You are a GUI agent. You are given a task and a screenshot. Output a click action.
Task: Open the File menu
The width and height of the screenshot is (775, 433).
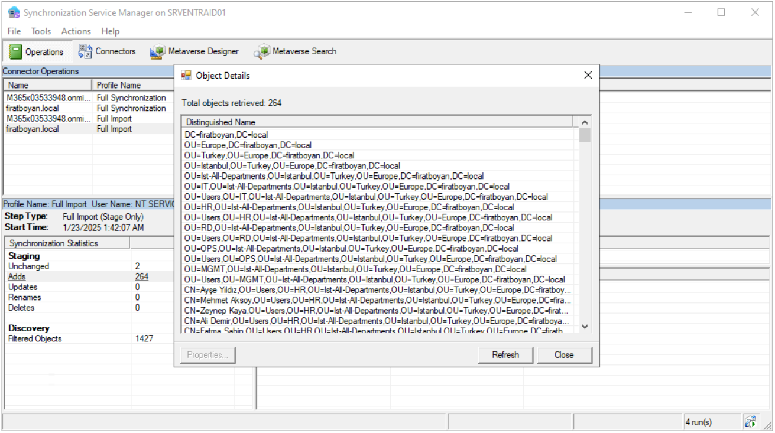click(x=14, y=31)
